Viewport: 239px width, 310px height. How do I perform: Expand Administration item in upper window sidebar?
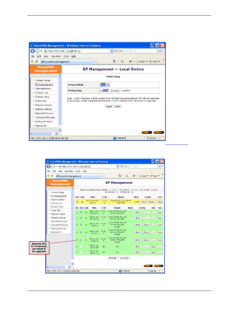(x=33, y=88)
